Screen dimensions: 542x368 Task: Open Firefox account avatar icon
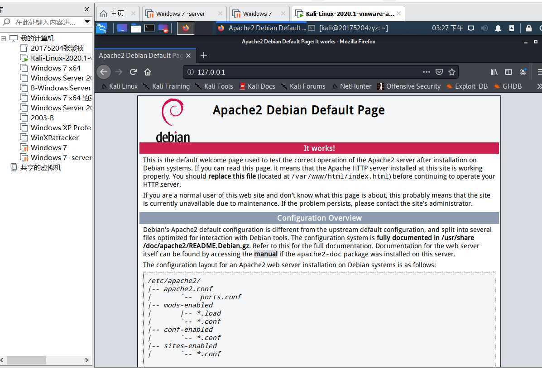coord(523,72)
